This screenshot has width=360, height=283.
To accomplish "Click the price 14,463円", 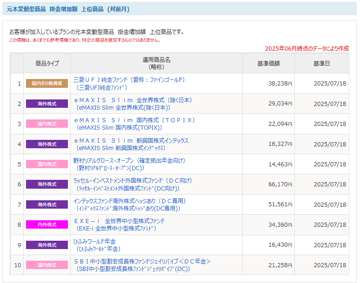I will pos(280,164).
